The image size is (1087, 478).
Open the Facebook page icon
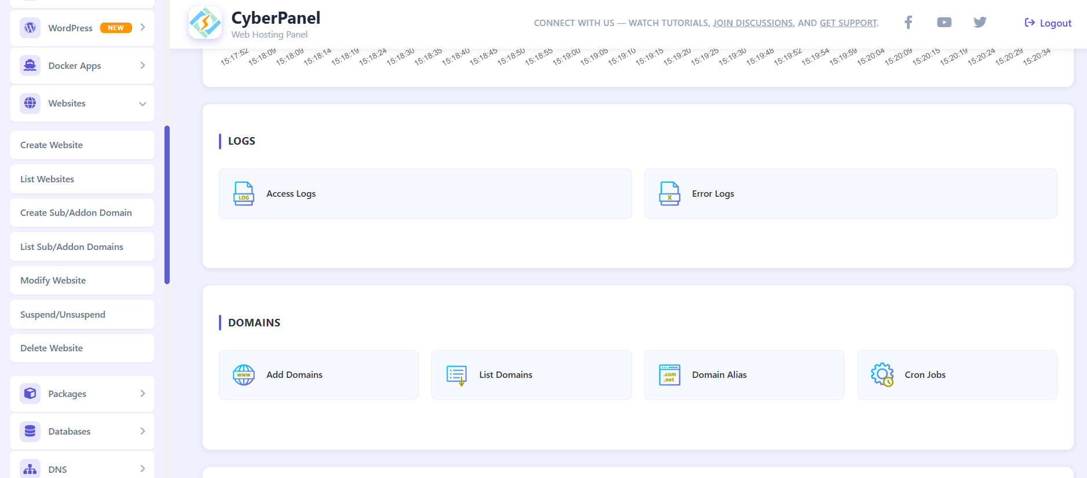point(908,23)
